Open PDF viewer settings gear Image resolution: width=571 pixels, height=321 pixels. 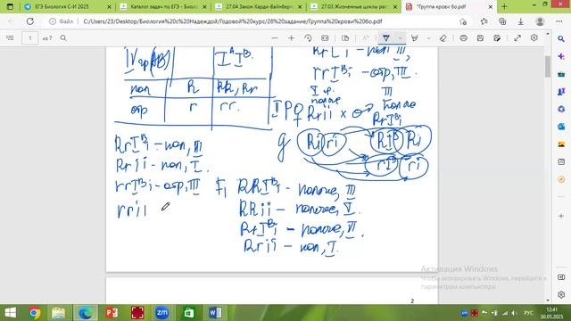(534, 37)
